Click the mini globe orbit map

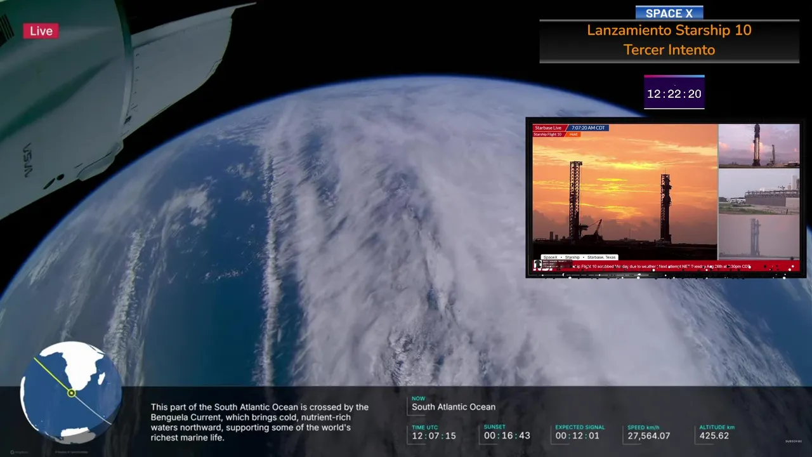(70, 393)
